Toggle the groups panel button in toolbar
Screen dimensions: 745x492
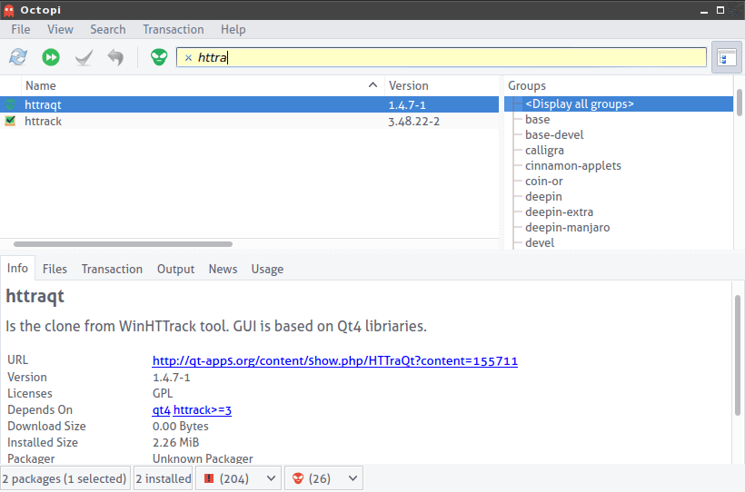point(727,57)
